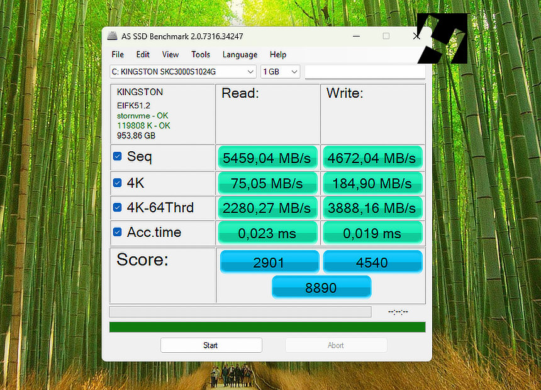
Task: Open the View menu
Action: pos(170,55)
